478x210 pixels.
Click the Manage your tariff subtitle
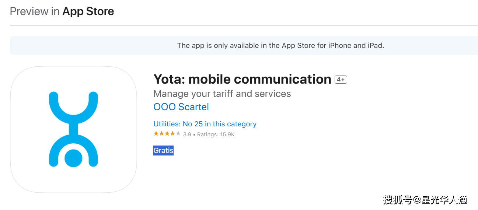click(222, 94)
